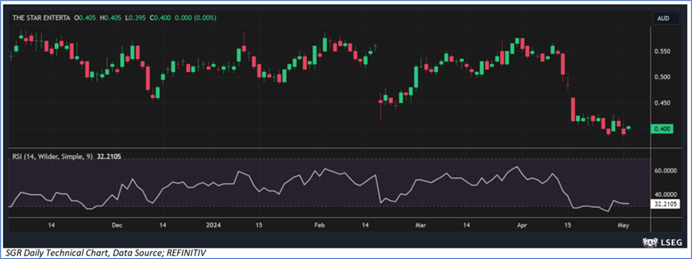
Task: Click the RSI value 32.2105 beside indicator name
Action: (110, 156)
